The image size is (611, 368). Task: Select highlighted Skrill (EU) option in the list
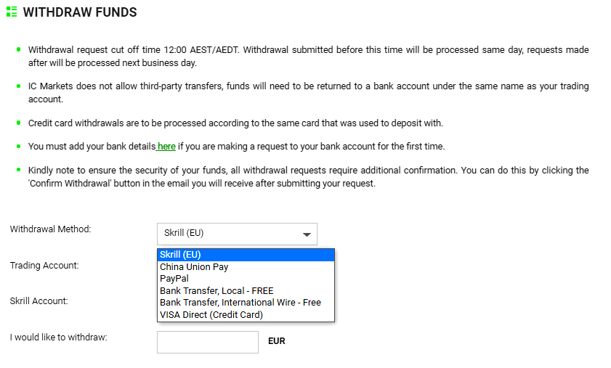click(246, 255)
